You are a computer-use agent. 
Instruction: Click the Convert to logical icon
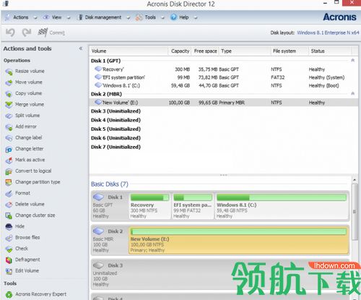click(9, 171)
